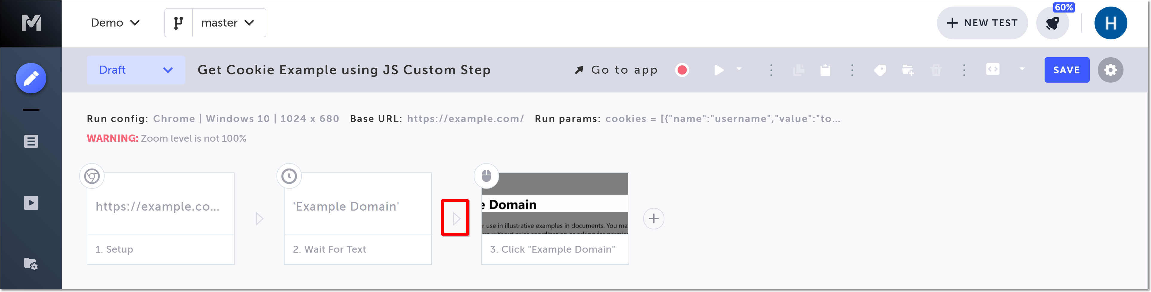Expand the Draft status dropdown
Screen dimensions: 1151x292
(135, 70)
